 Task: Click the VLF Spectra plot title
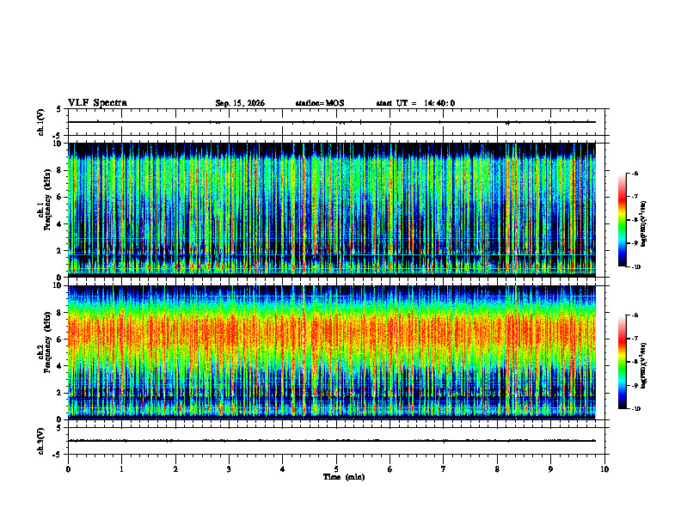tap(97, 103)
